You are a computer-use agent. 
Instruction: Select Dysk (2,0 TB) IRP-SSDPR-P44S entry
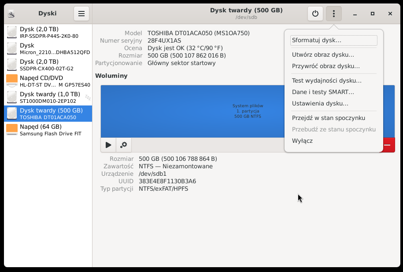(48, 33)
